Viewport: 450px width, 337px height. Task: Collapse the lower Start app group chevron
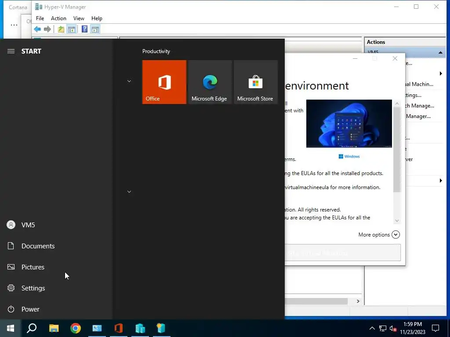pyautogui.click(x=129, y=192)
